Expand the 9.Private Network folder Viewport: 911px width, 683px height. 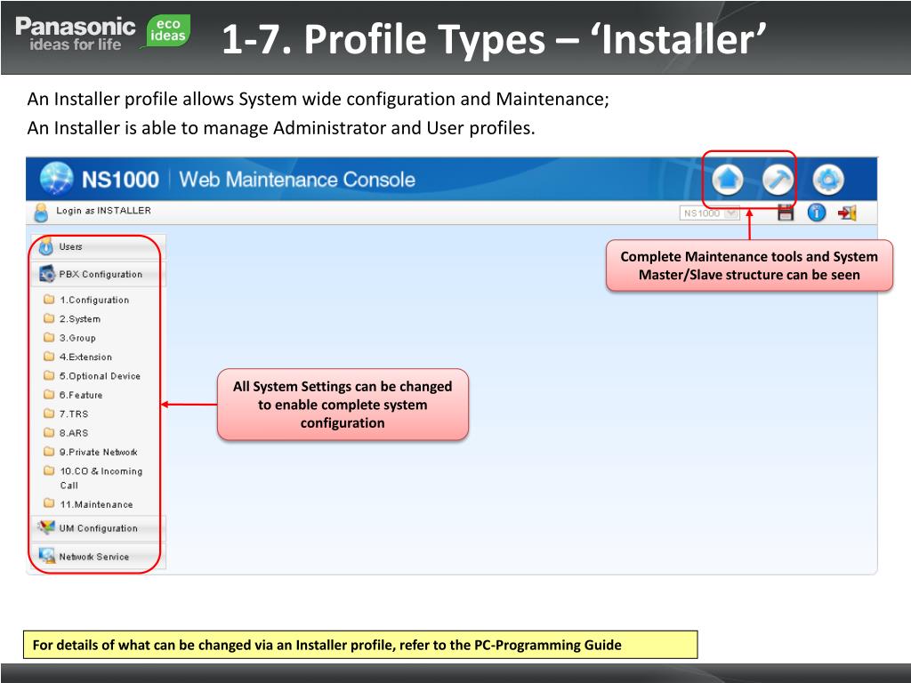click(92, 452)
